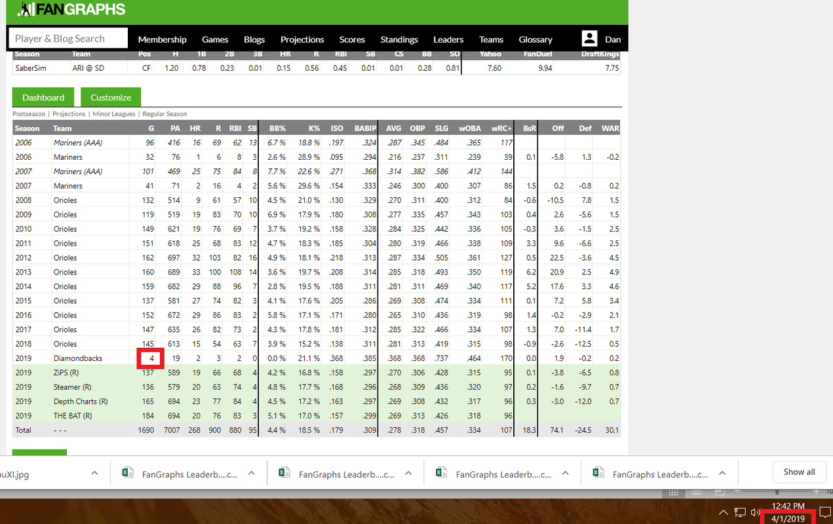833x524 pixels.
Task: Click the BsR column header
Action: click(528, 128)
